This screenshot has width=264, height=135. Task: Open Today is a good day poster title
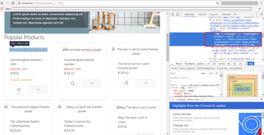click(x=77, y=124)
